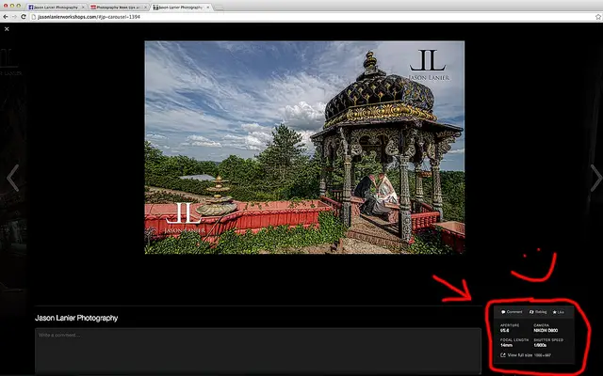Close the Facebook Jason Lanier Photography tab
The width and height of the screenshot is (603, 376).
pos(83,8)
